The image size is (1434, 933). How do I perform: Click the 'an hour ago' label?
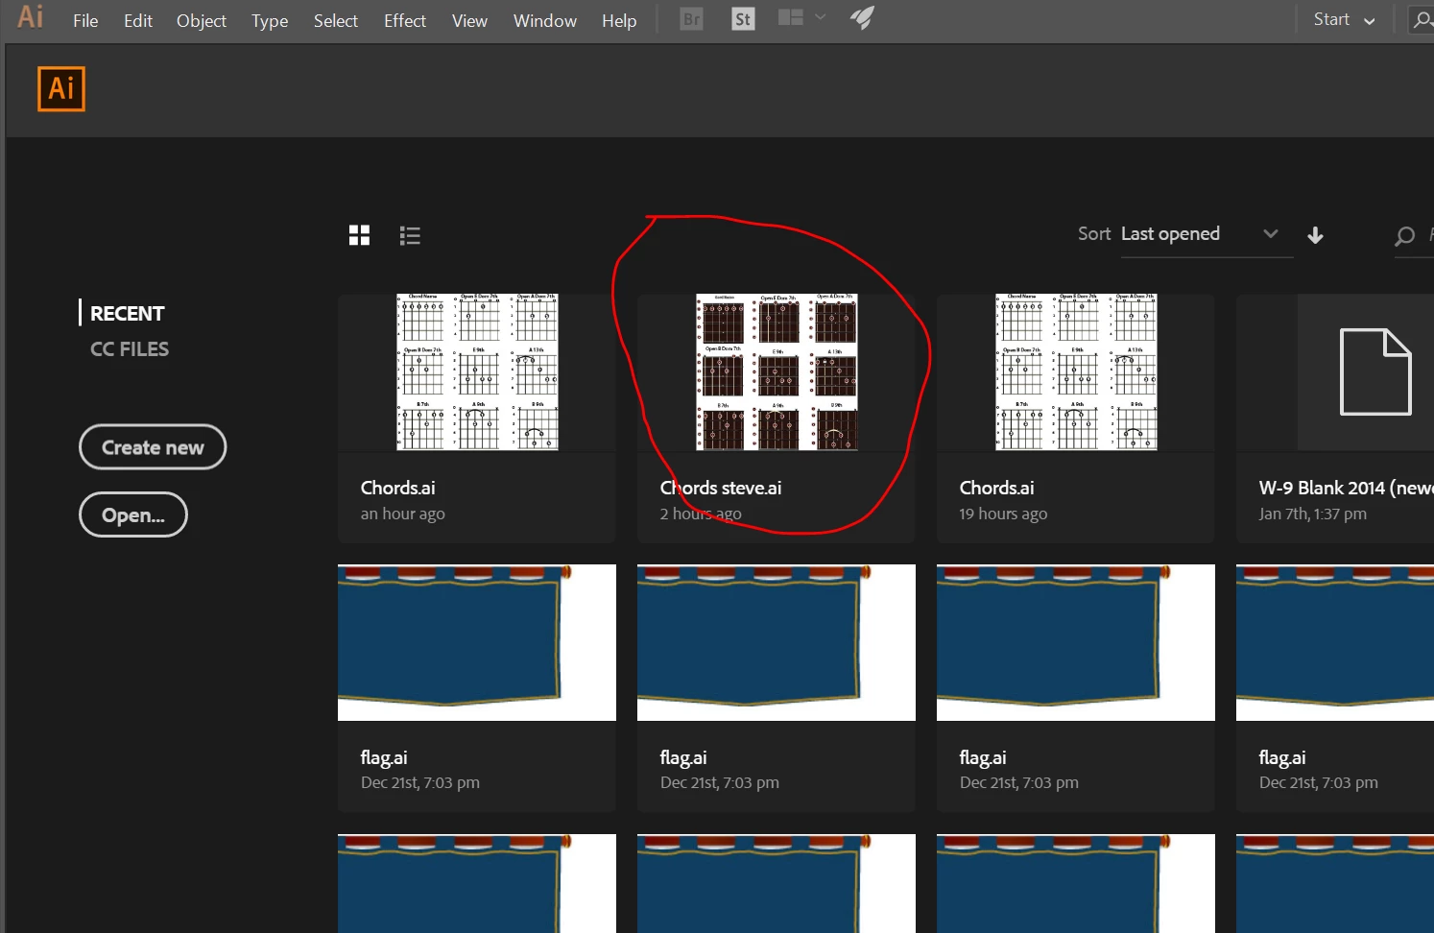pyautogui.click(x=403, y=514)
